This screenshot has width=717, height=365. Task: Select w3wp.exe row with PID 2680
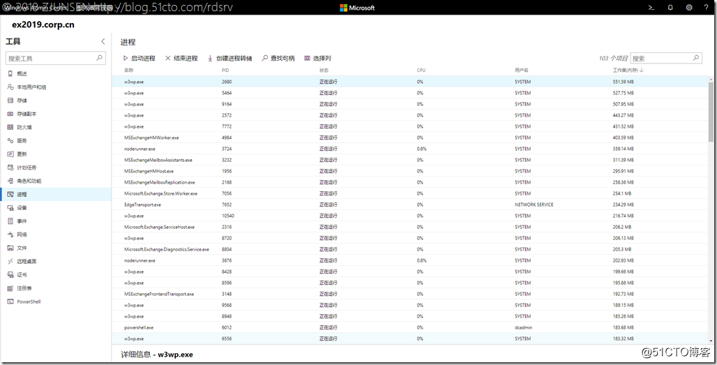[x=409, y=82]
